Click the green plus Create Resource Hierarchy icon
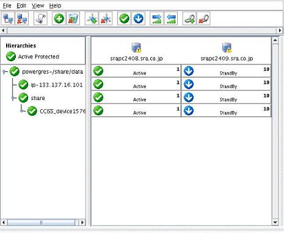 click(x=59, y=18)
